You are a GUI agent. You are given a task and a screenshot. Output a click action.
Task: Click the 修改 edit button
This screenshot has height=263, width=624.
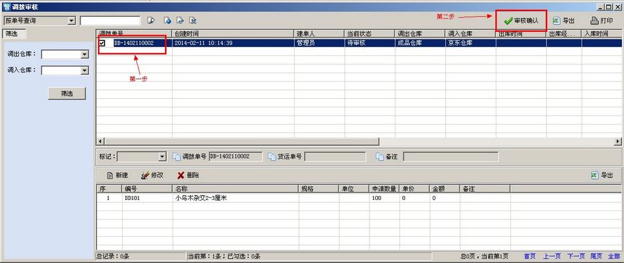pos(153,175)
